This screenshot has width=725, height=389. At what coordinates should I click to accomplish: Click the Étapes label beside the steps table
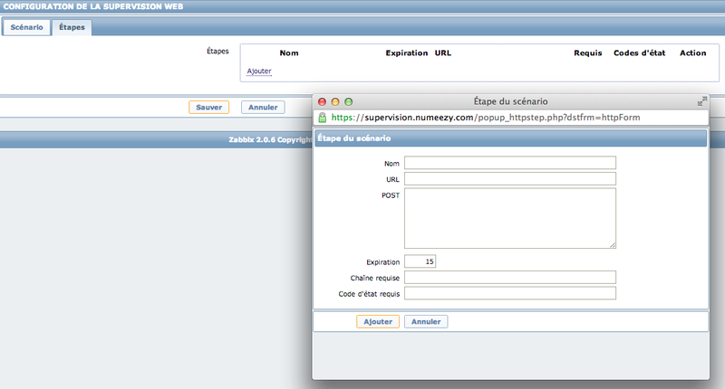(217, 51)
